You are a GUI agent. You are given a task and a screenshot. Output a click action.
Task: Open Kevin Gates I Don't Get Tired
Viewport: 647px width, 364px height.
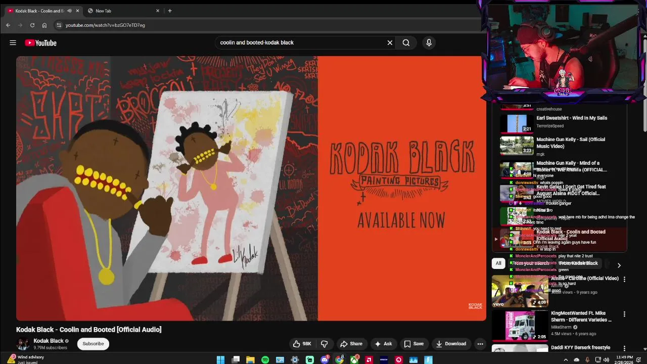(571, 190)
